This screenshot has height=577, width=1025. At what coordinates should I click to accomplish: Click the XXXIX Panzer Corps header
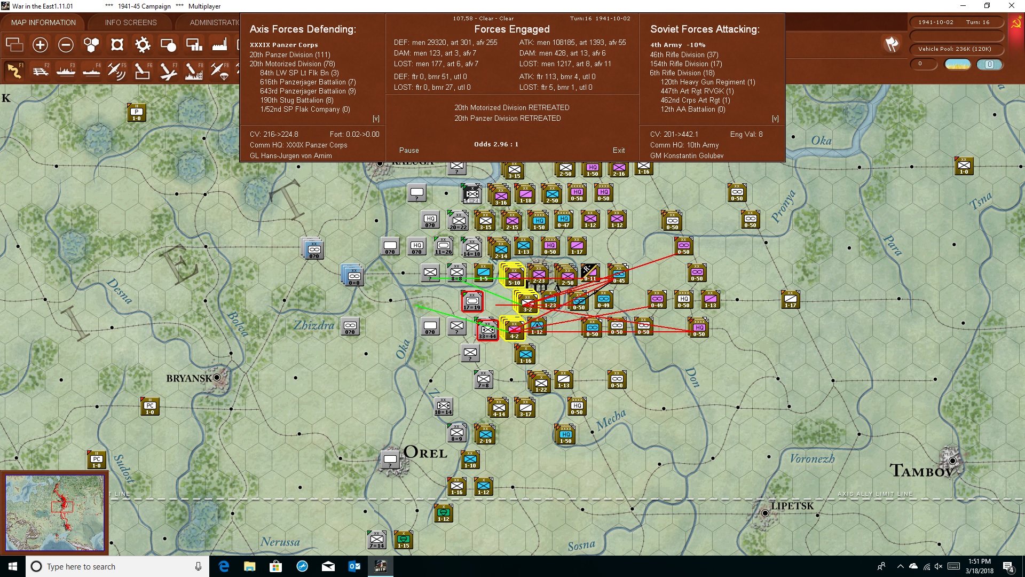[x=283, y=45]
